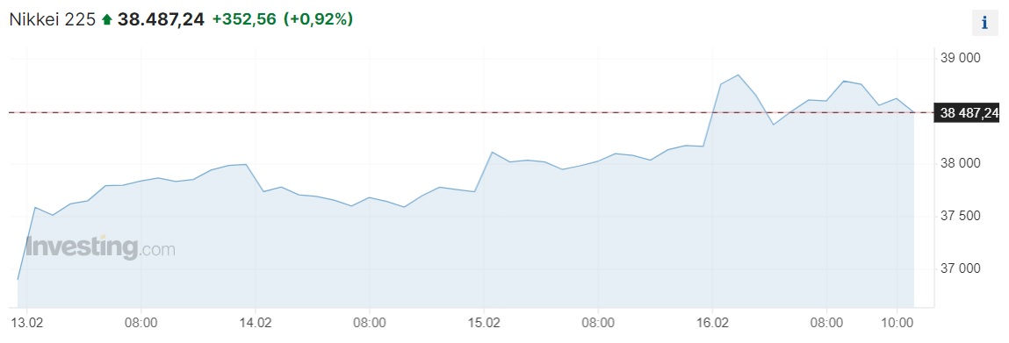Open the Nikkei 225 title link
Image resolution: width=1009 pixels, height=343 pixels.
tap(53, 20)
